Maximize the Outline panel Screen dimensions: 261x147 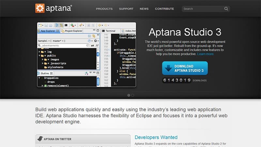98,73
